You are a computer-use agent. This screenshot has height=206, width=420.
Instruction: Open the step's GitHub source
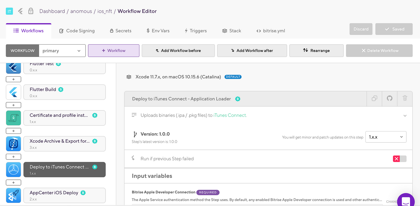(390, 98)
